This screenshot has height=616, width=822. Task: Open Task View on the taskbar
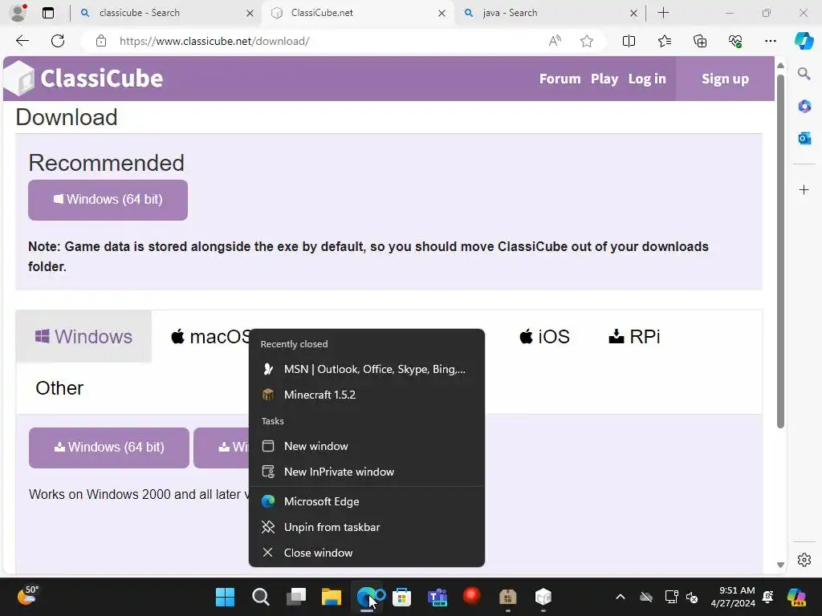click(296, 597)
